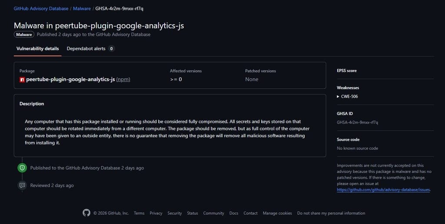This screenshot has height=224, width=445.
Task: Open the Privacy footer link
Action: pos(156,213)
